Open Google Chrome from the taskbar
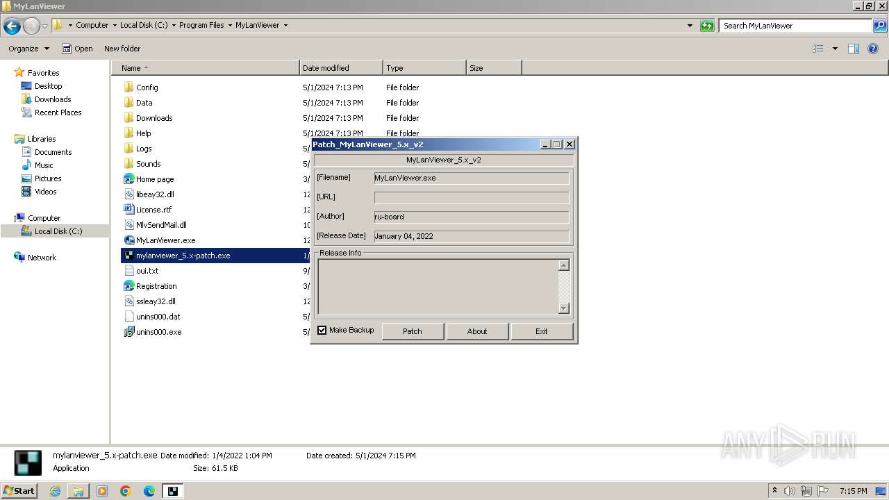Screen dimensions: 889x500 [126, 491]
